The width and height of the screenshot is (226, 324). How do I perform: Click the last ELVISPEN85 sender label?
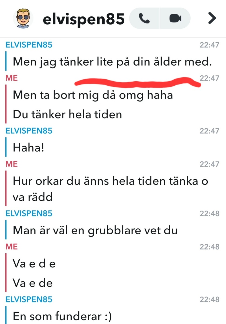[x=29, y=299]
